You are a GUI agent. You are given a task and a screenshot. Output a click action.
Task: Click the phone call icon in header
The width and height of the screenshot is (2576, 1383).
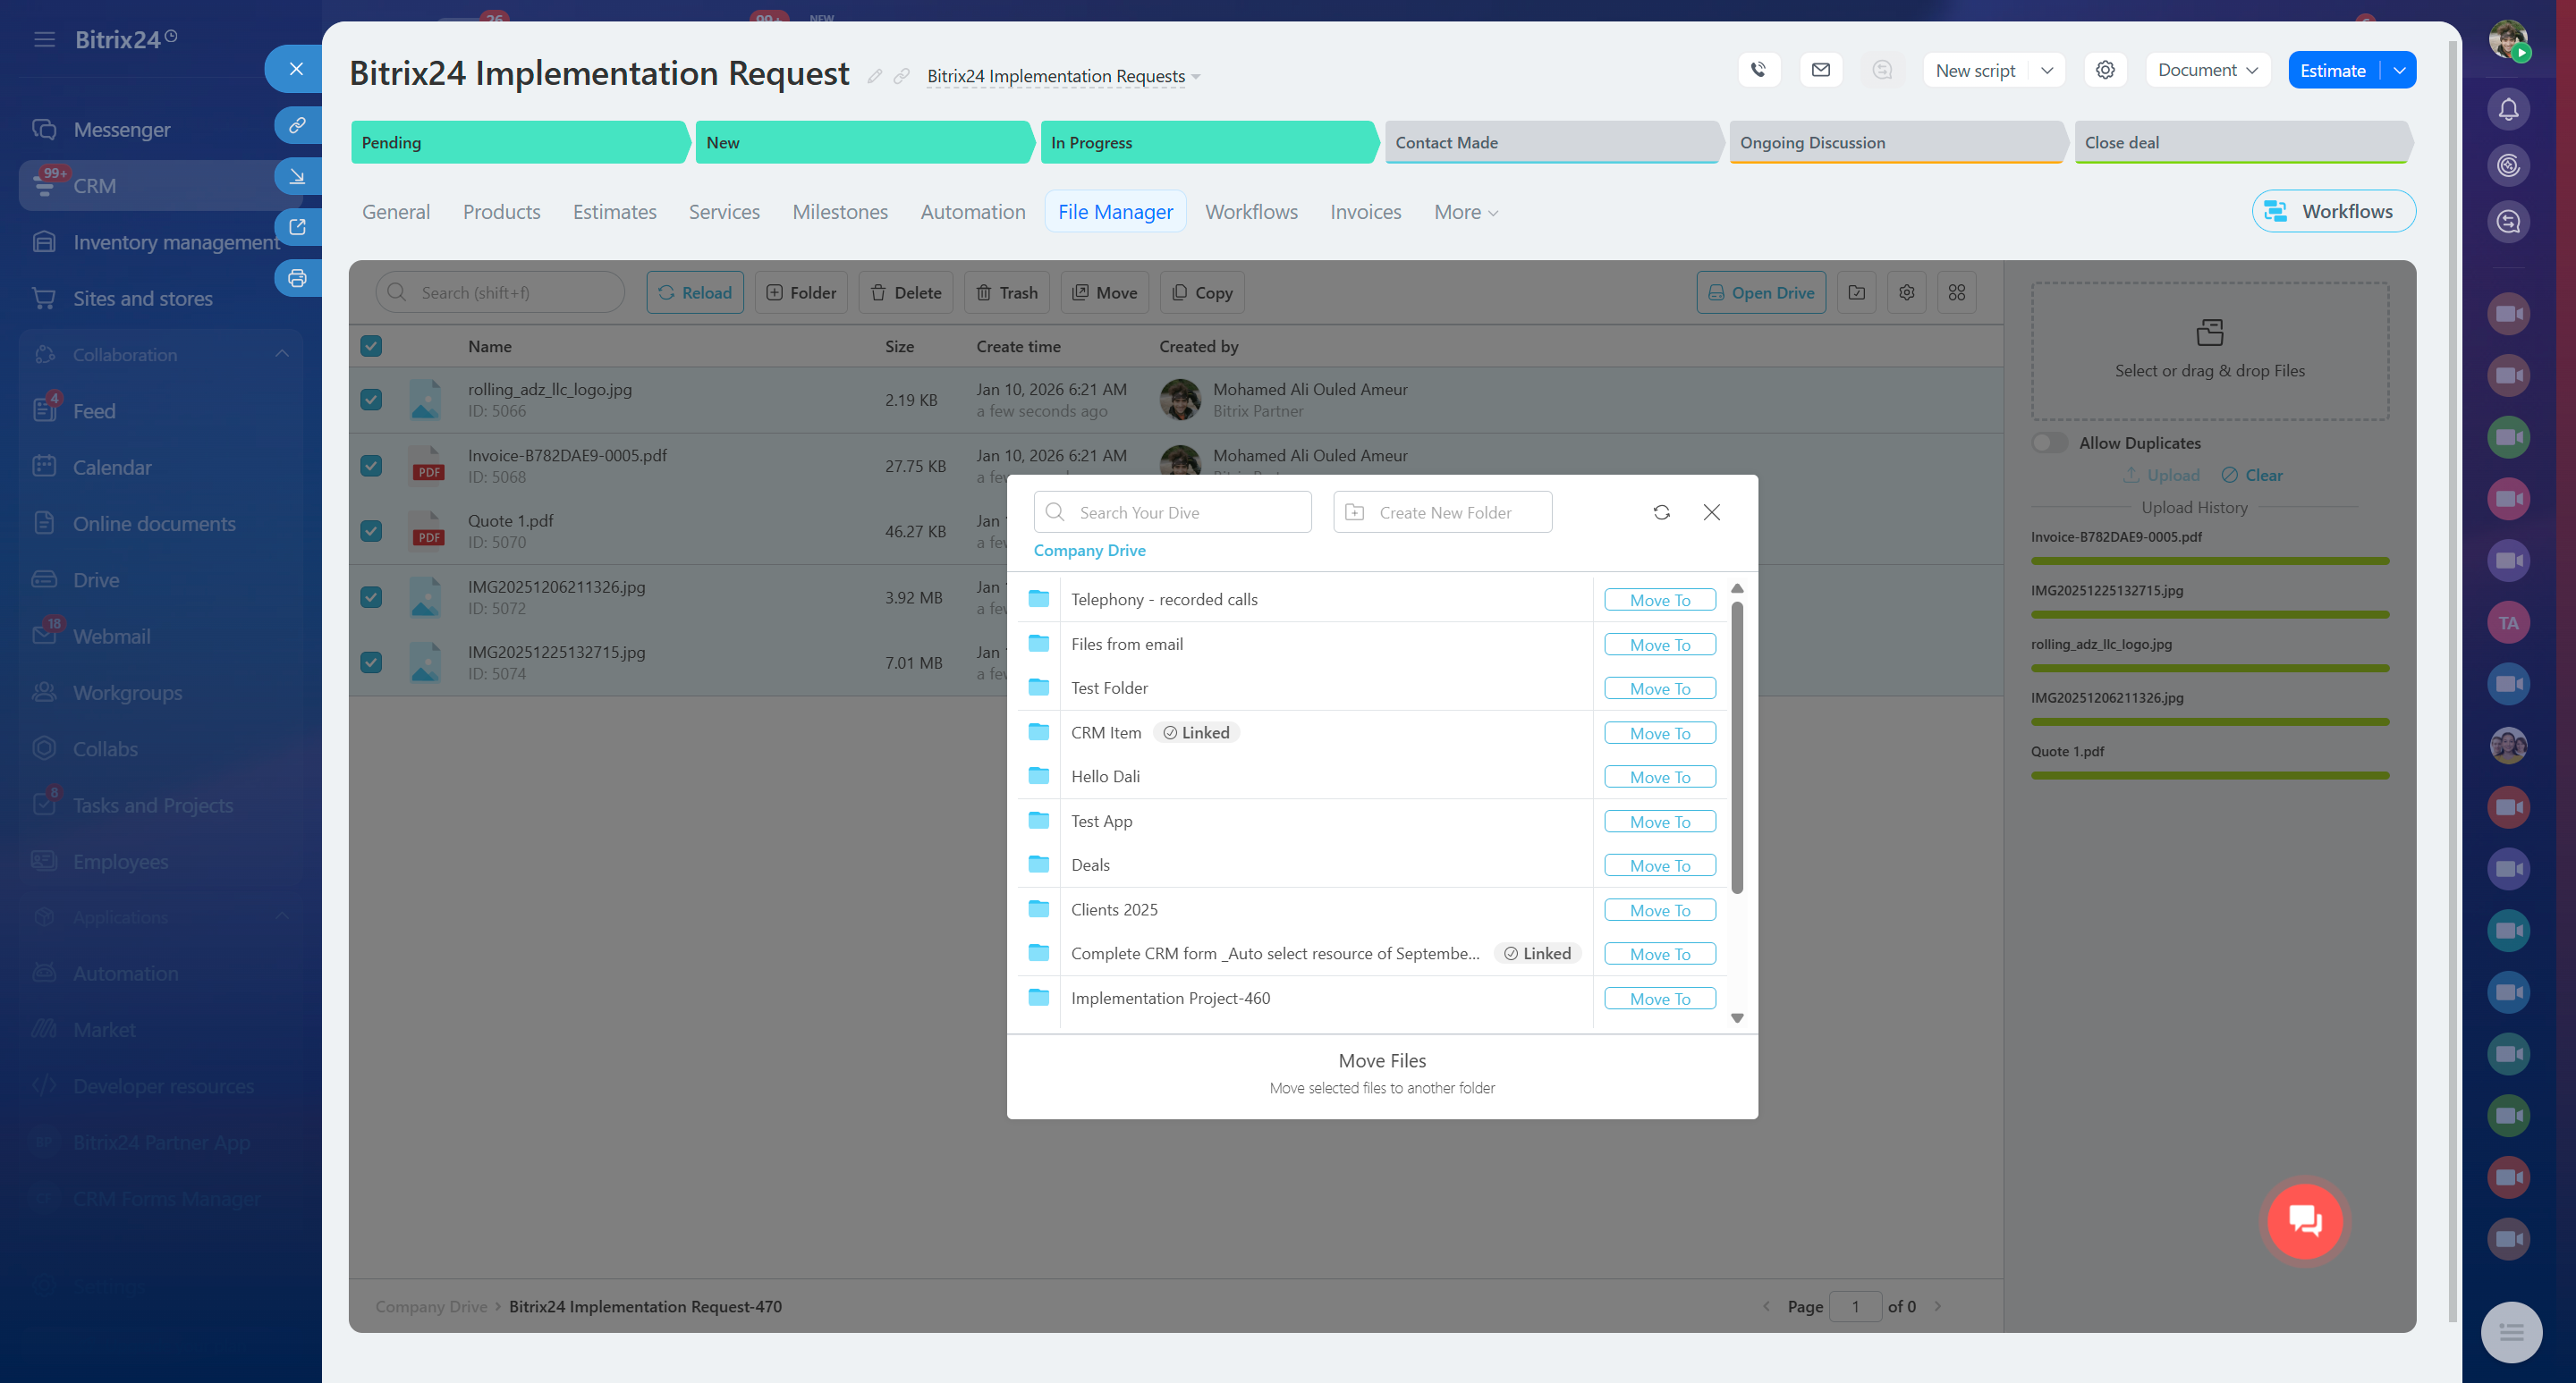1759,70
